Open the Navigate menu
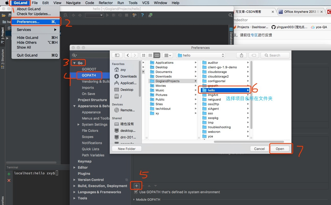This screenshot has width=331, height=205. 73,3
